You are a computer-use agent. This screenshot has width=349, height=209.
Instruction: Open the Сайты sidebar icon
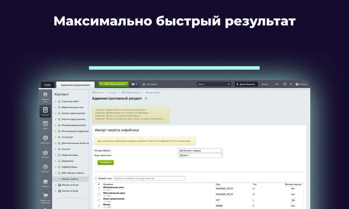click(x=45, y=124)
